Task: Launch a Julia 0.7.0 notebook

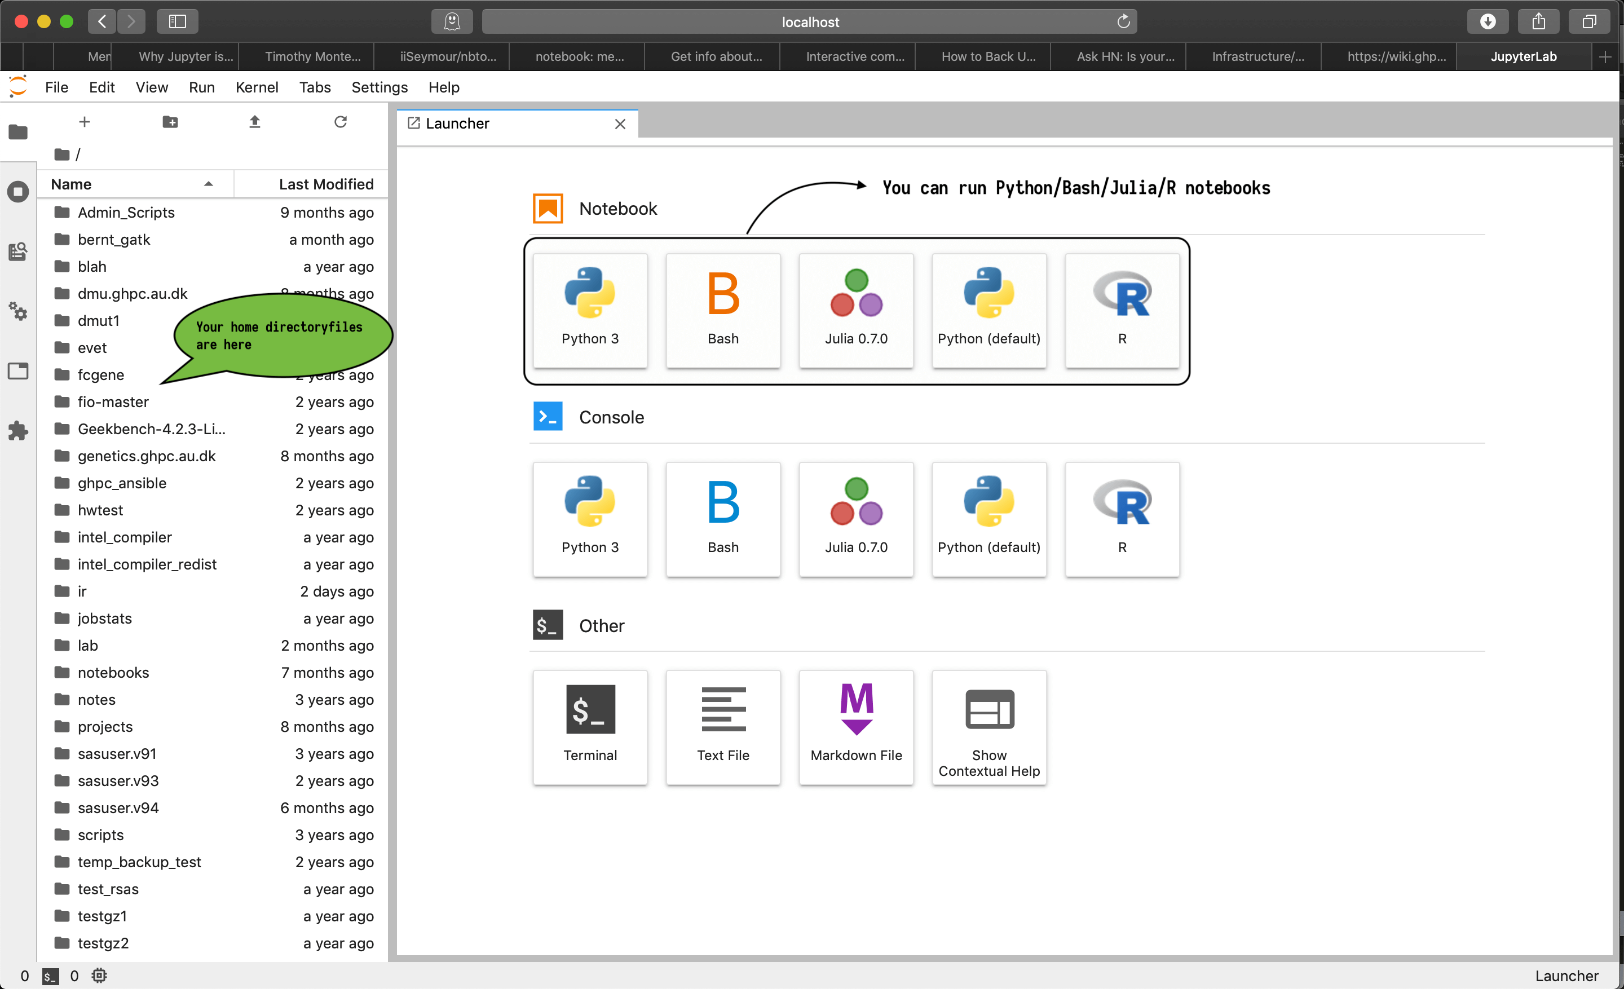Action: coord(855,310)
